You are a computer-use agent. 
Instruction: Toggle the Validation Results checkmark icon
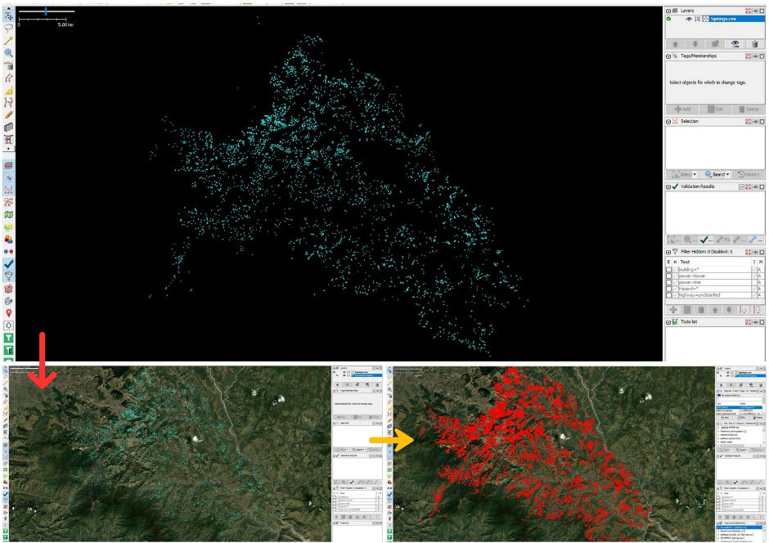(674, 186)
